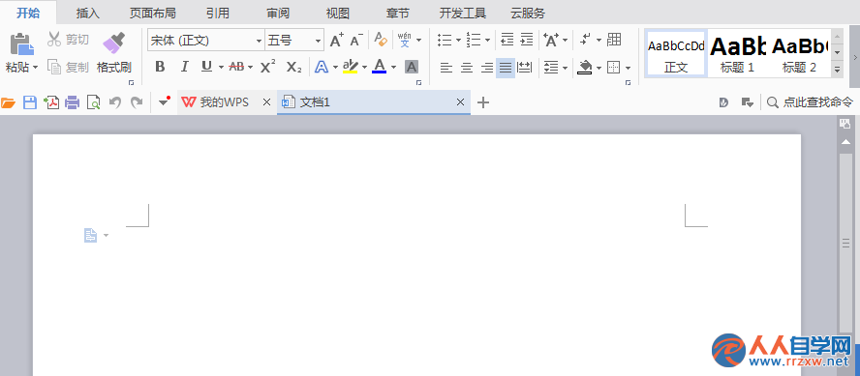Open Print Preview icon

(x=94, y=102)
